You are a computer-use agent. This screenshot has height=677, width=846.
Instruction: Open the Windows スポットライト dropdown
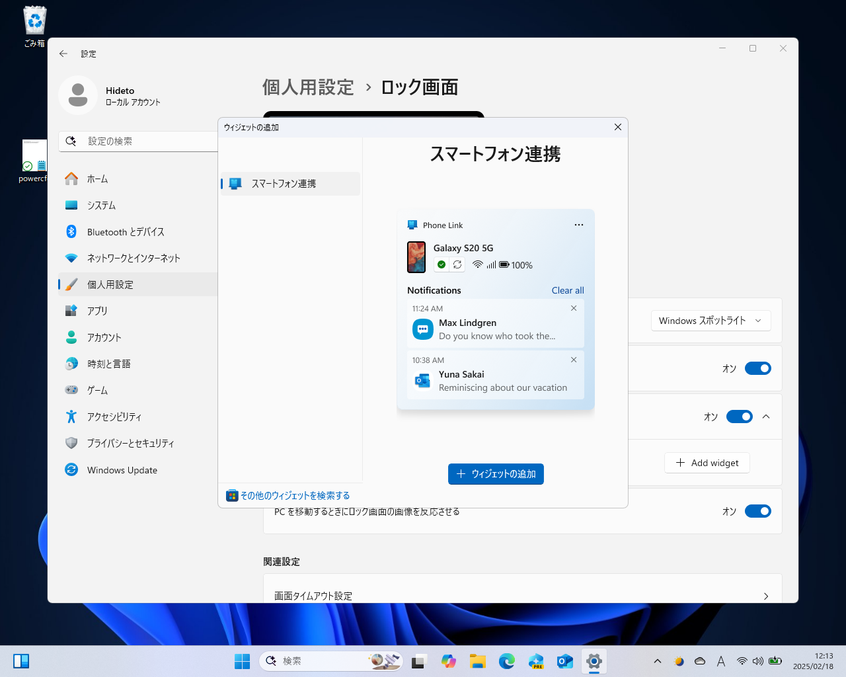(711, 320)
